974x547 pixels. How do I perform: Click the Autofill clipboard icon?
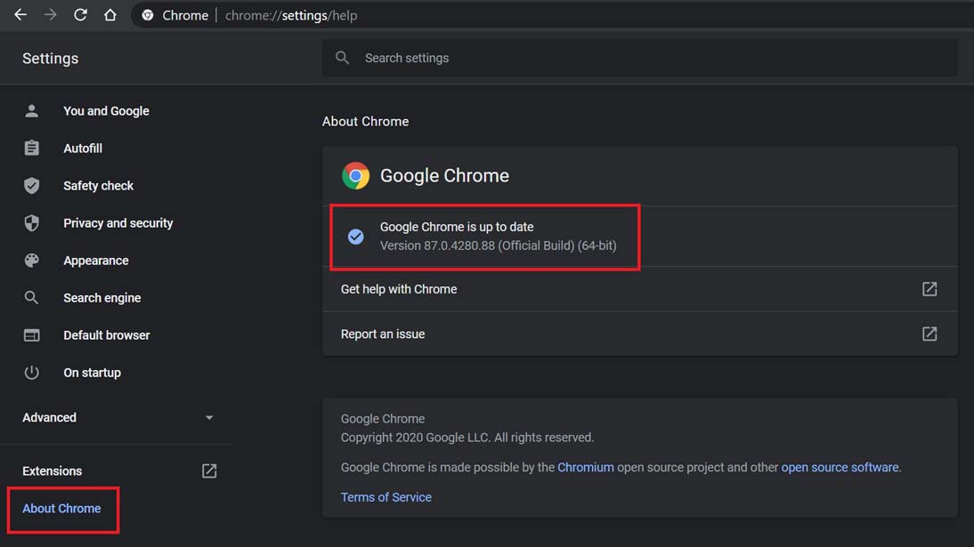click(32, 148)
